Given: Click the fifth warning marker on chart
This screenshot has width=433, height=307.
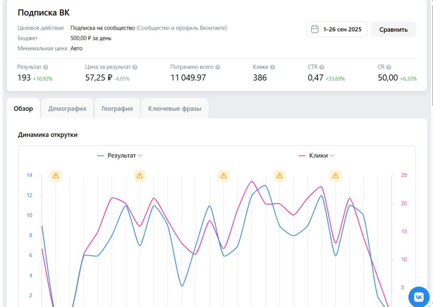Looking at the screenshot, I should tap(335, 175).
